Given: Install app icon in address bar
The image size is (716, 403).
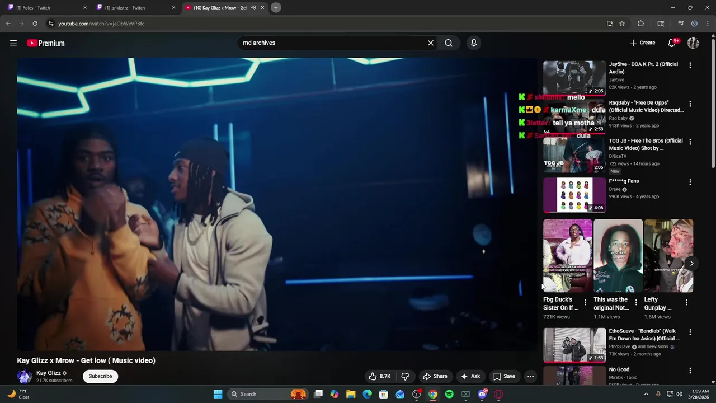Looking at the screenshot, I should (610, 24).
